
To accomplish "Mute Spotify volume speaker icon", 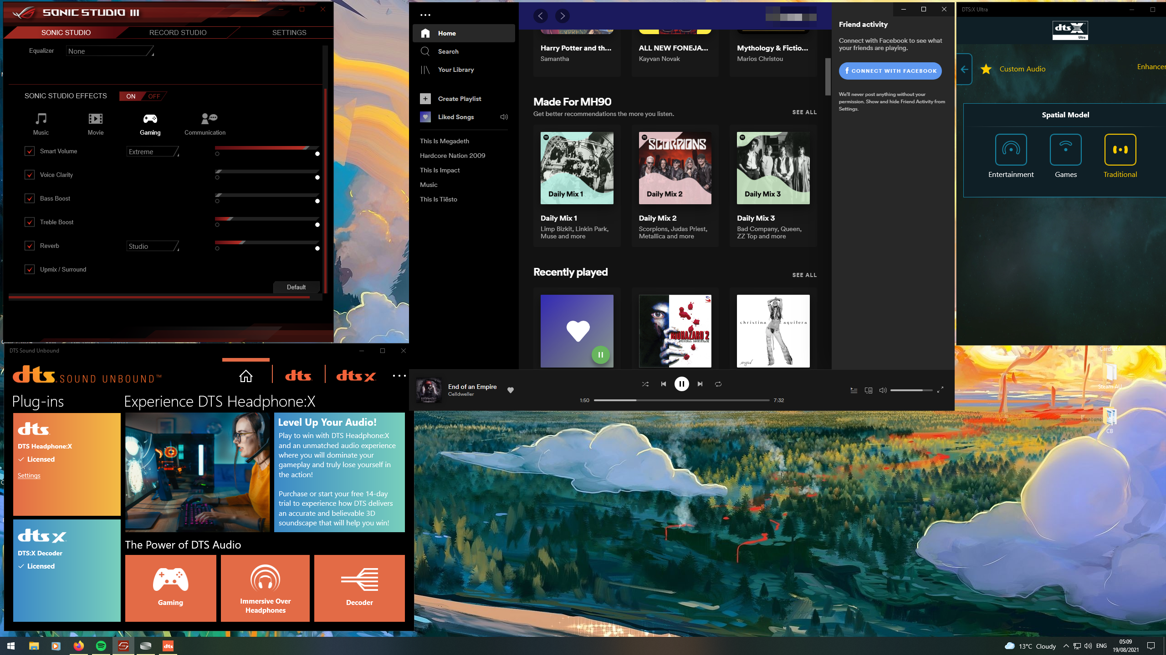I will click(883, 390).
